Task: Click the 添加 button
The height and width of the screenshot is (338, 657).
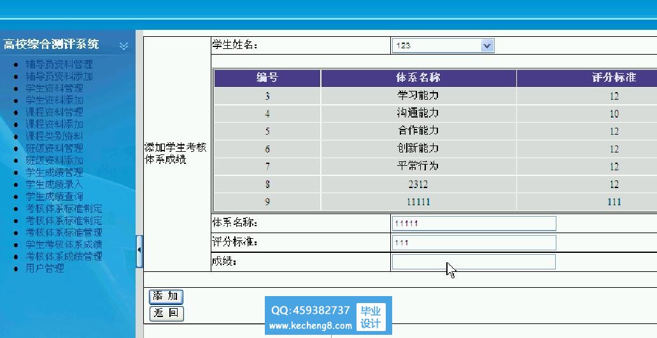Action: 166,296
